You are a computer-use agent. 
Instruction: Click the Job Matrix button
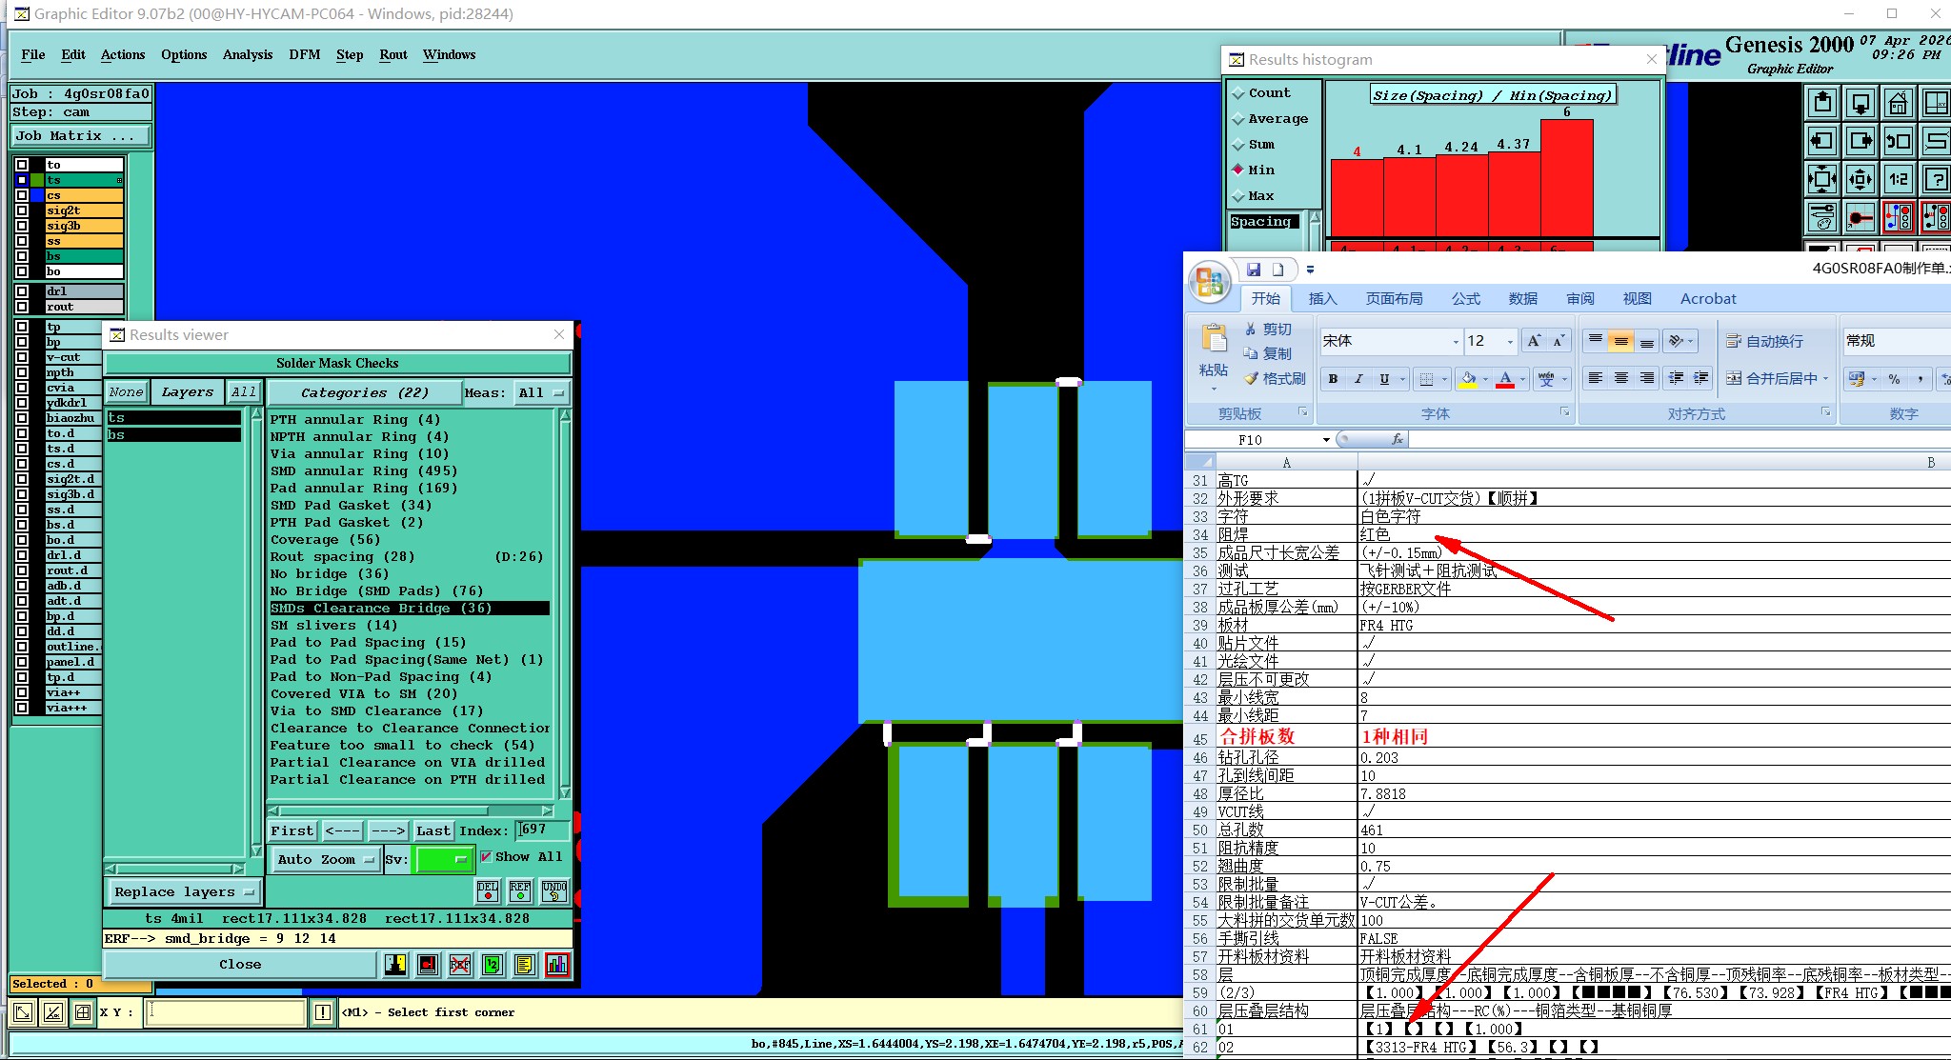point(80,136)
